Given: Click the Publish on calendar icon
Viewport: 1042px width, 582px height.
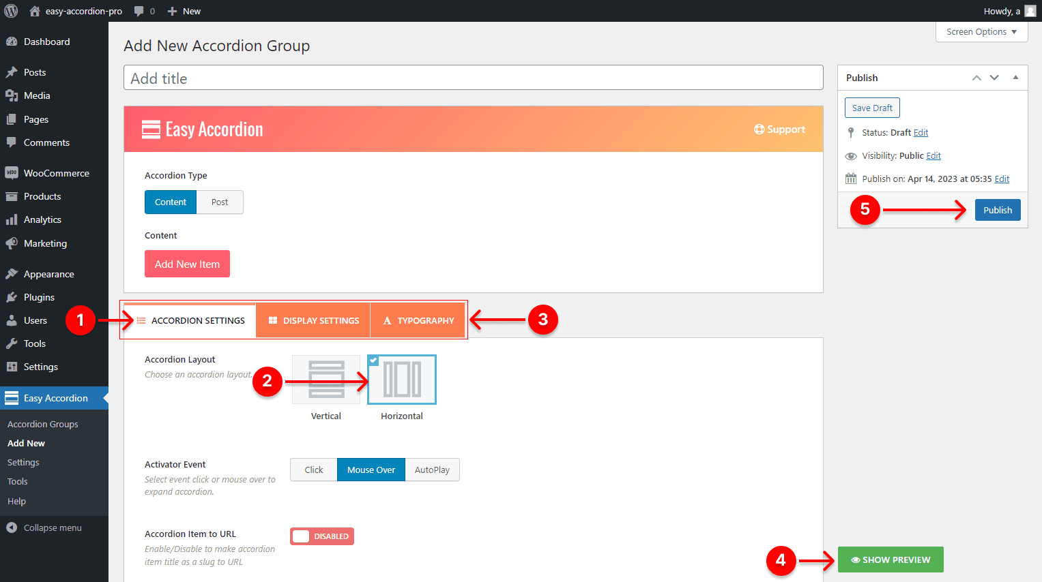Looking at the screenshot, I should [851, 179].
